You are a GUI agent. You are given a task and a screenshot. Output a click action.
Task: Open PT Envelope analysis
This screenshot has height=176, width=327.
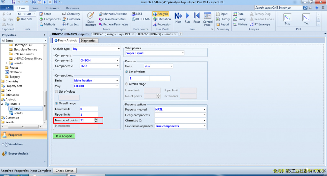[260, 24]
